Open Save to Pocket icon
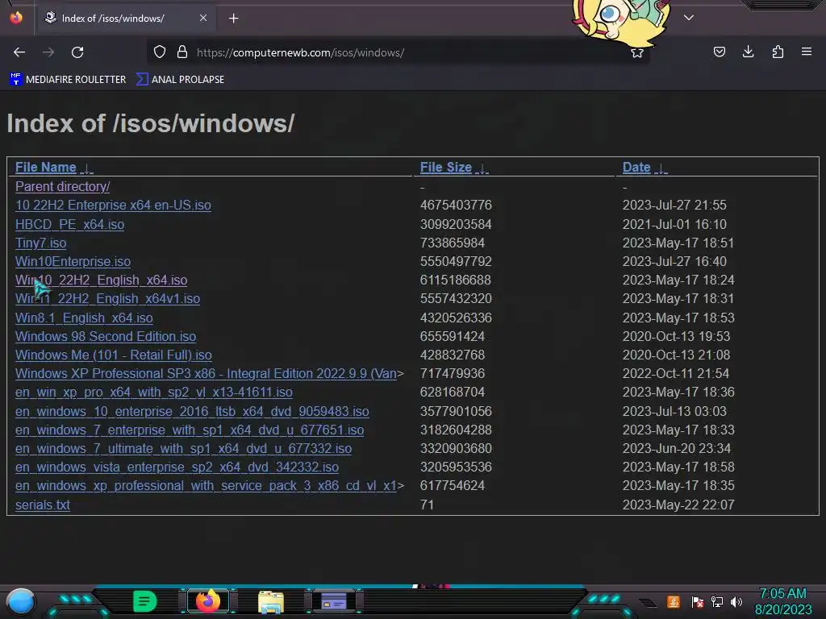The width and height of the screenshot is (826, 619). [719, 52]
